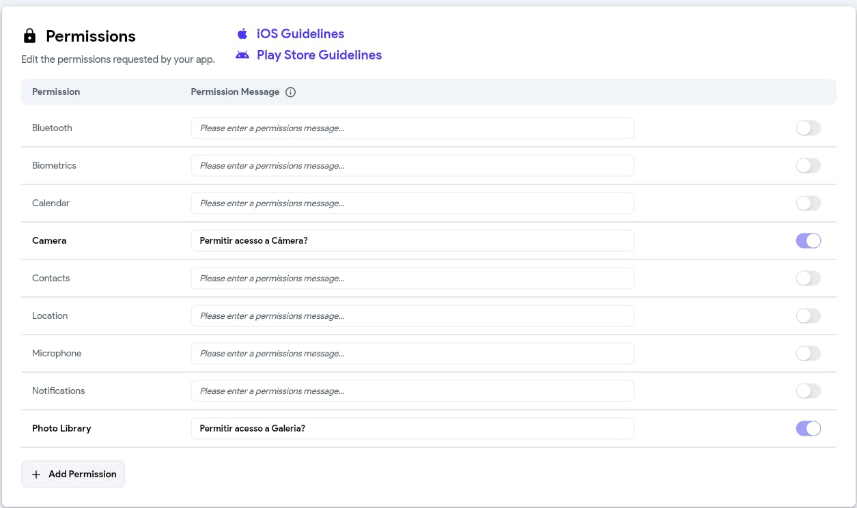
Task: Click the Camera permission message field
Action: coord(412,241)
